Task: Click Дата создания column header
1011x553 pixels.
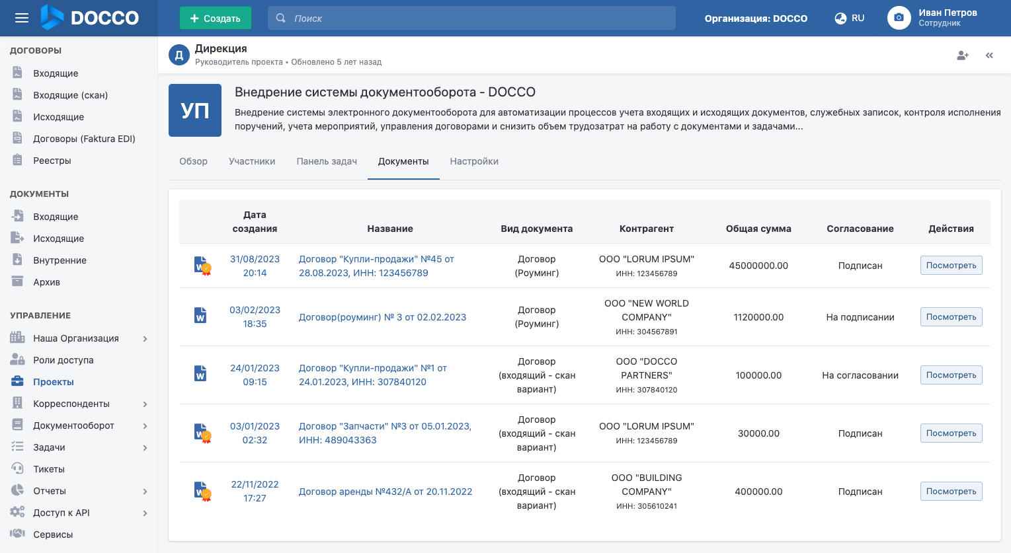Action: point(255,222)
